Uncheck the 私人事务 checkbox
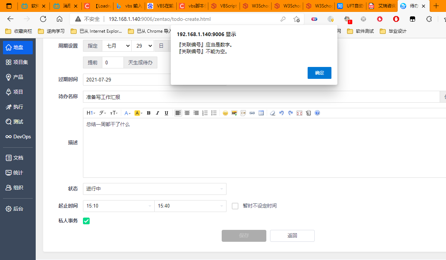This screenshot has width=446, height=260. [x=86, y=221]
